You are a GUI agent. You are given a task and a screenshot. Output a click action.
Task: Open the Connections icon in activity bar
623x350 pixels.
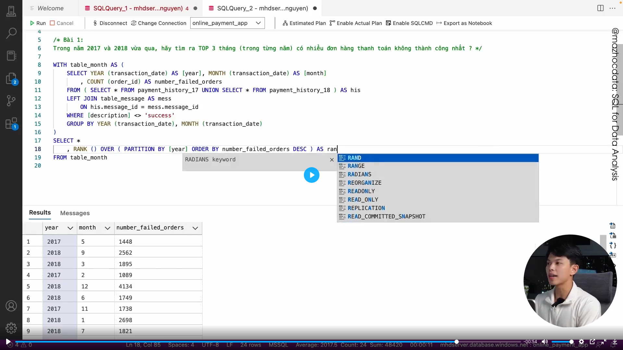click(x=11, y=11)
